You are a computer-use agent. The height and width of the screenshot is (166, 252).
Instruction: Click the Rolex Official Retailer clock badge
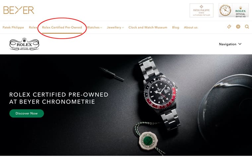[233, 10]
